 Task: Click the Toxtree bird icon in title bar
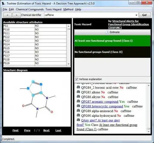tap(4, 4)
